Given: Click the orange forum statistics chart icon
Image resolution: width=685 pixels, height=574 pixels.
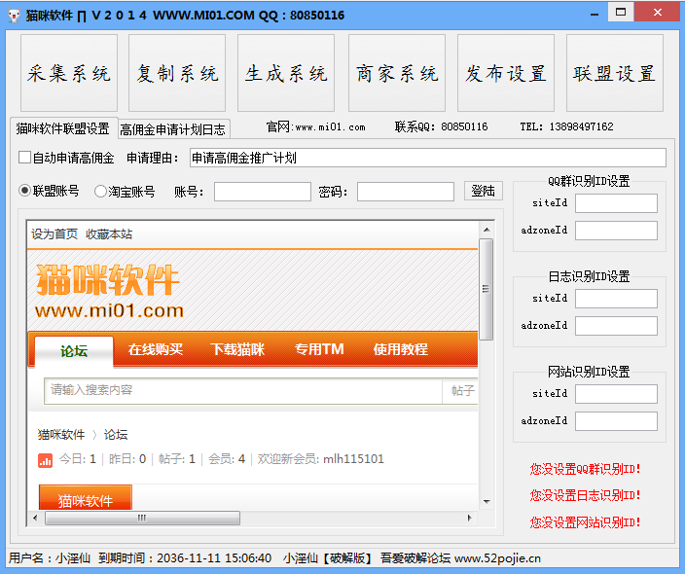Looking at the screenshot, I should 45,459.
